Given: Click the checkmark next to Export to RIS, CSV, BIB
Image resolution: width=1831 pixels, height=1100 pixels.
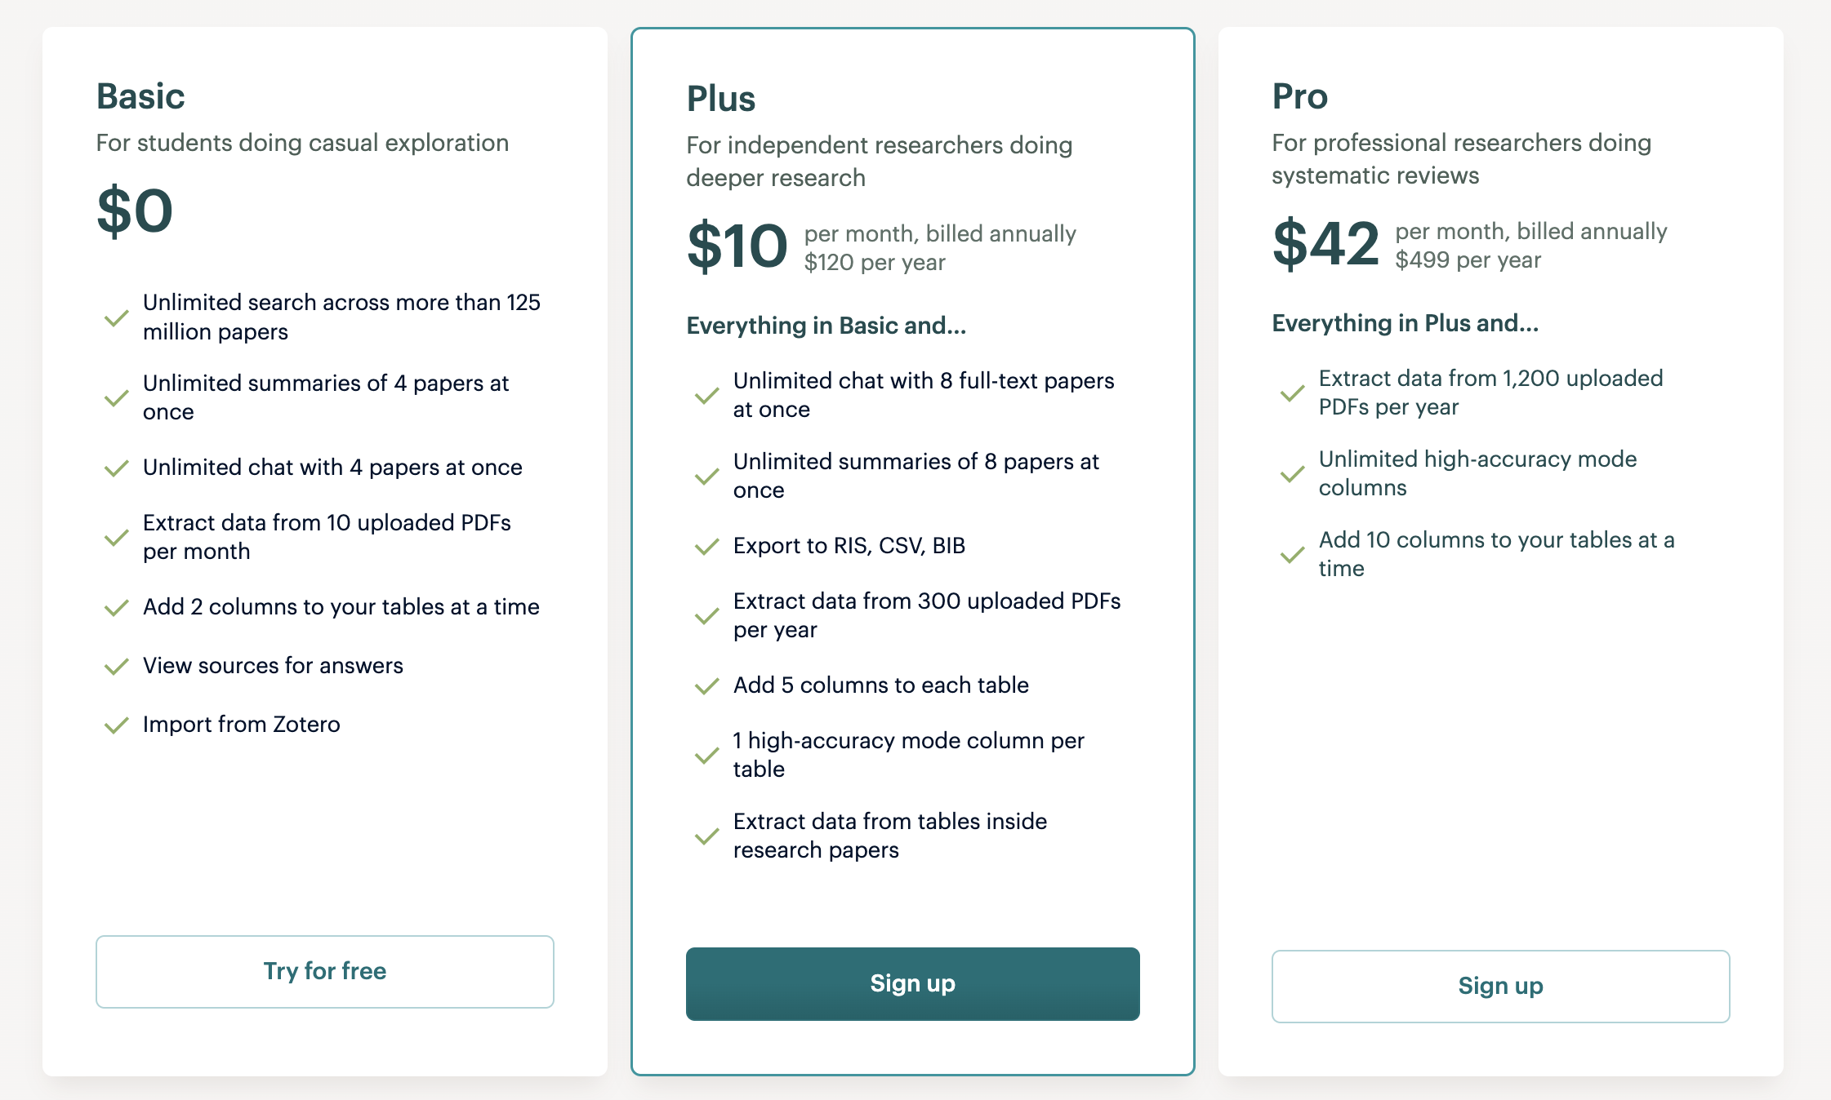Looking at the screenshot, I should pos(706,547).
